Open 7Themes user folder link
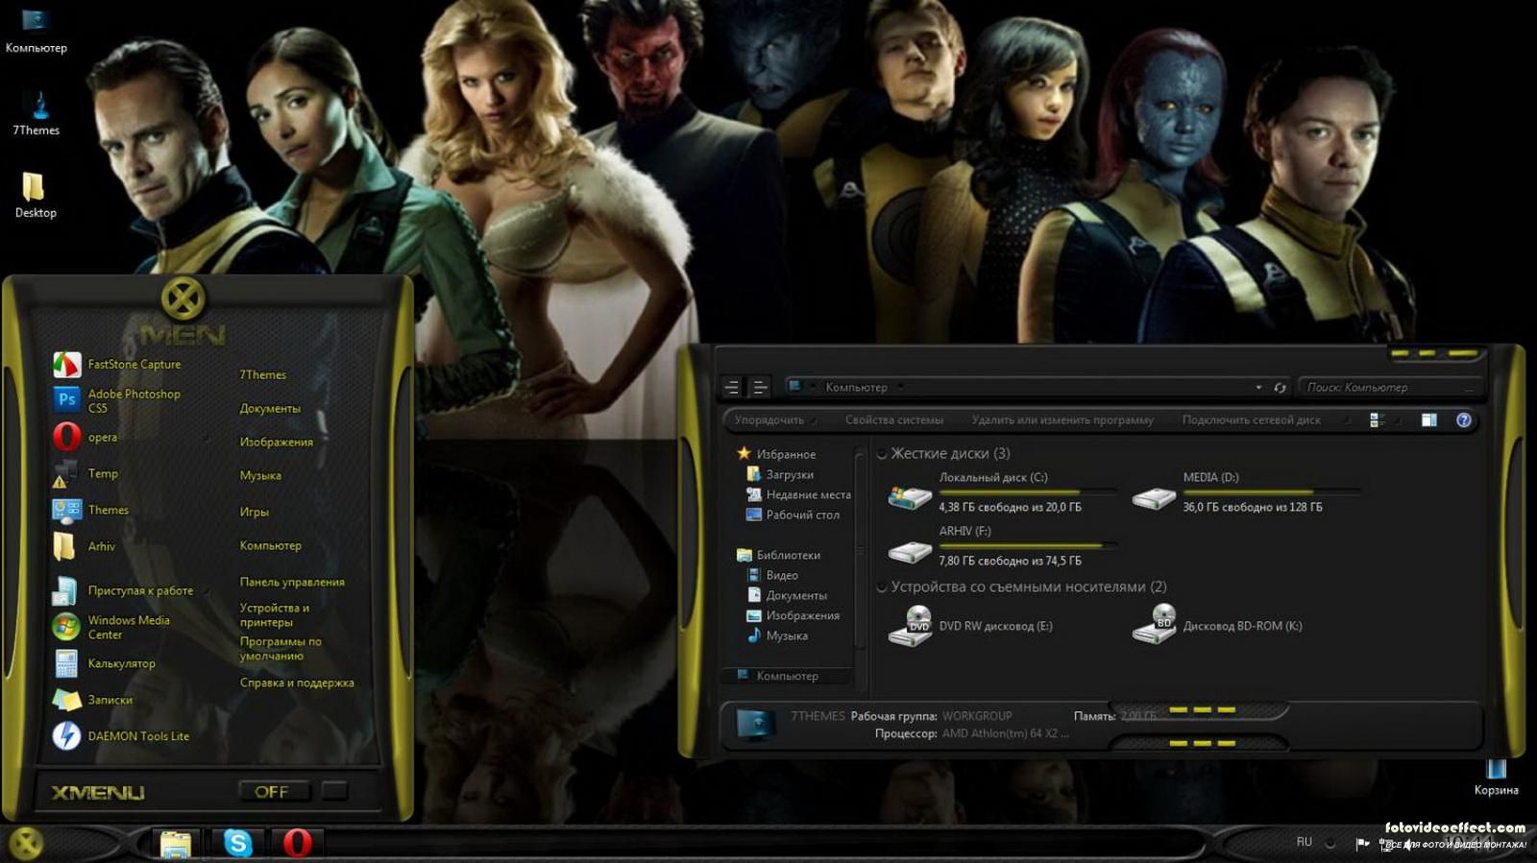The height and width of the screenshot is (863, 1537). [262, 374]
